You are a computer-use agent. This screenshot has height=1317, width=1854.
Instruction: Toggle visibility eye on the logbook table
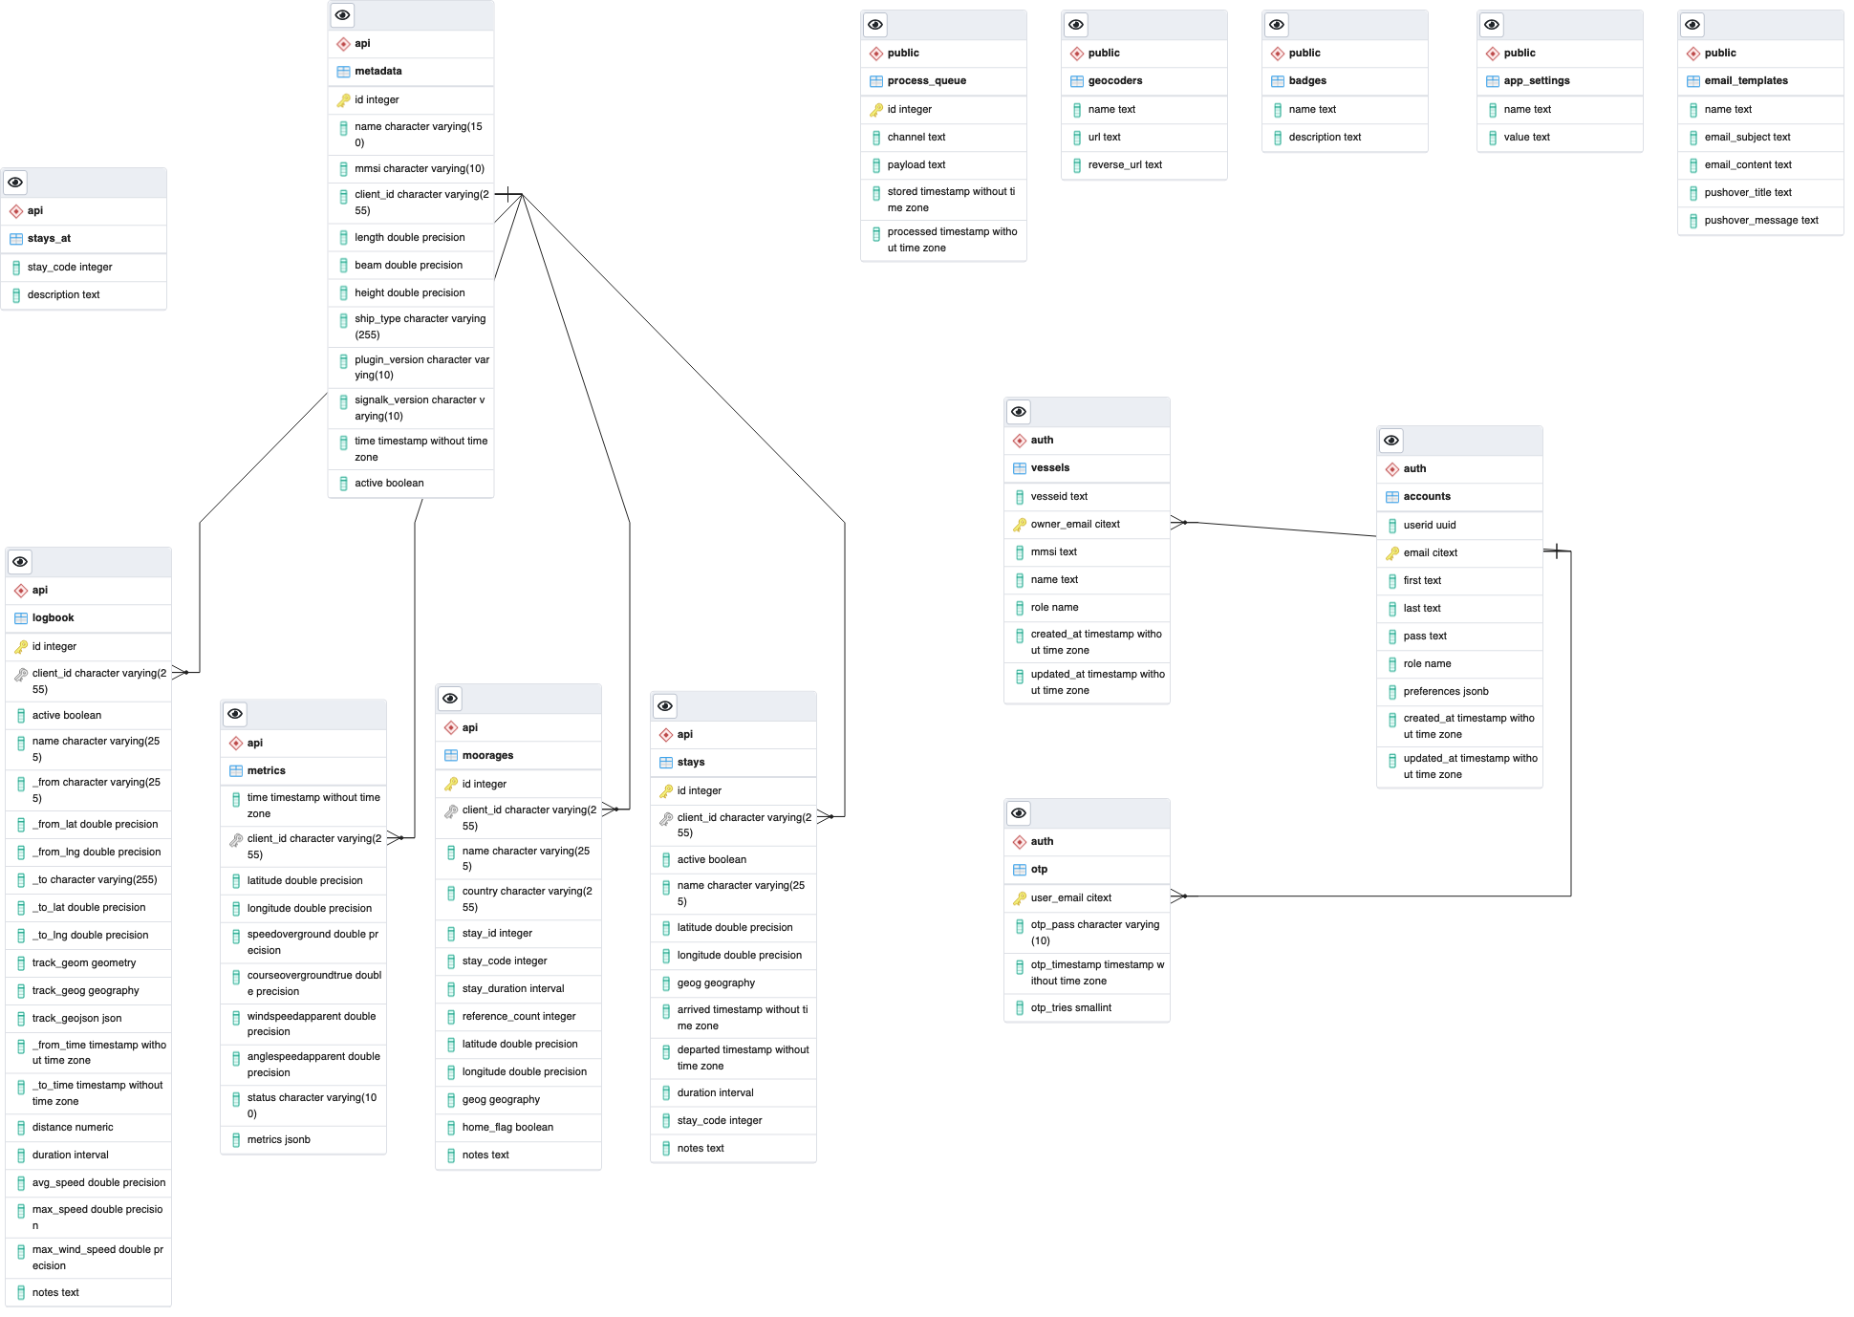(20, 562)
